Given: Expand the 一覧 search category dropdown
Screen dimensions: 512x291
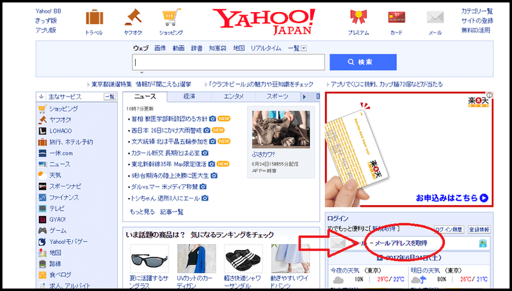Looking at the screenshot, I should pyautogui.click(x=297, y=48).
